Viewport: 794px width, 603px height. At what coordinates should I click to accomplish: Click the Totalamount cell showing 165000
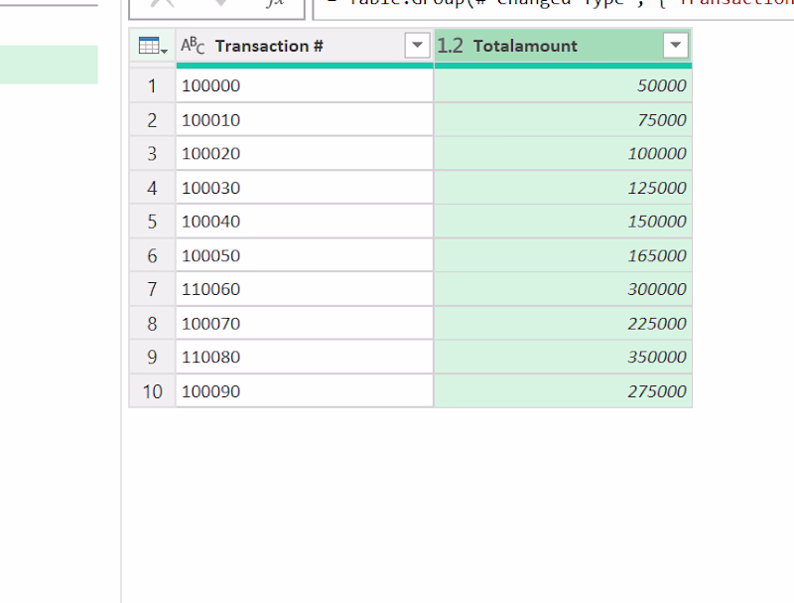coord(563,255)
